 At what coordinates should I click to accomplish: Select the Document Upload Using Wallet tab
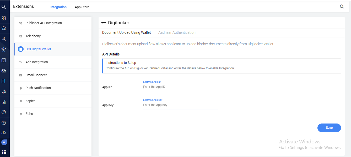click(x=126, y=33)
